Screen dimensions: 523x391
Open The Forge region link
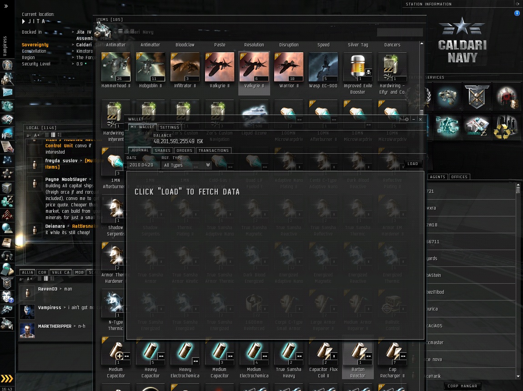(x=86, y=57)
